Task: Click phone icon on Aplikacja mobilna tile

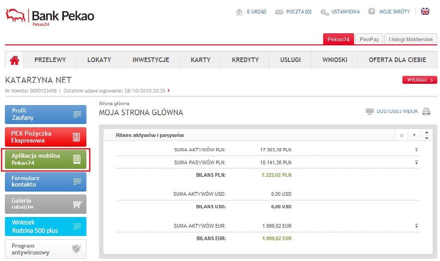Action: 77,159
